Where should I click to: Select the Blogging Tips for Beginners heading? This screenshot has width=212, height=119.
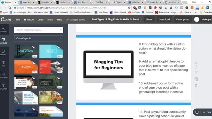[x=109, y=65]
